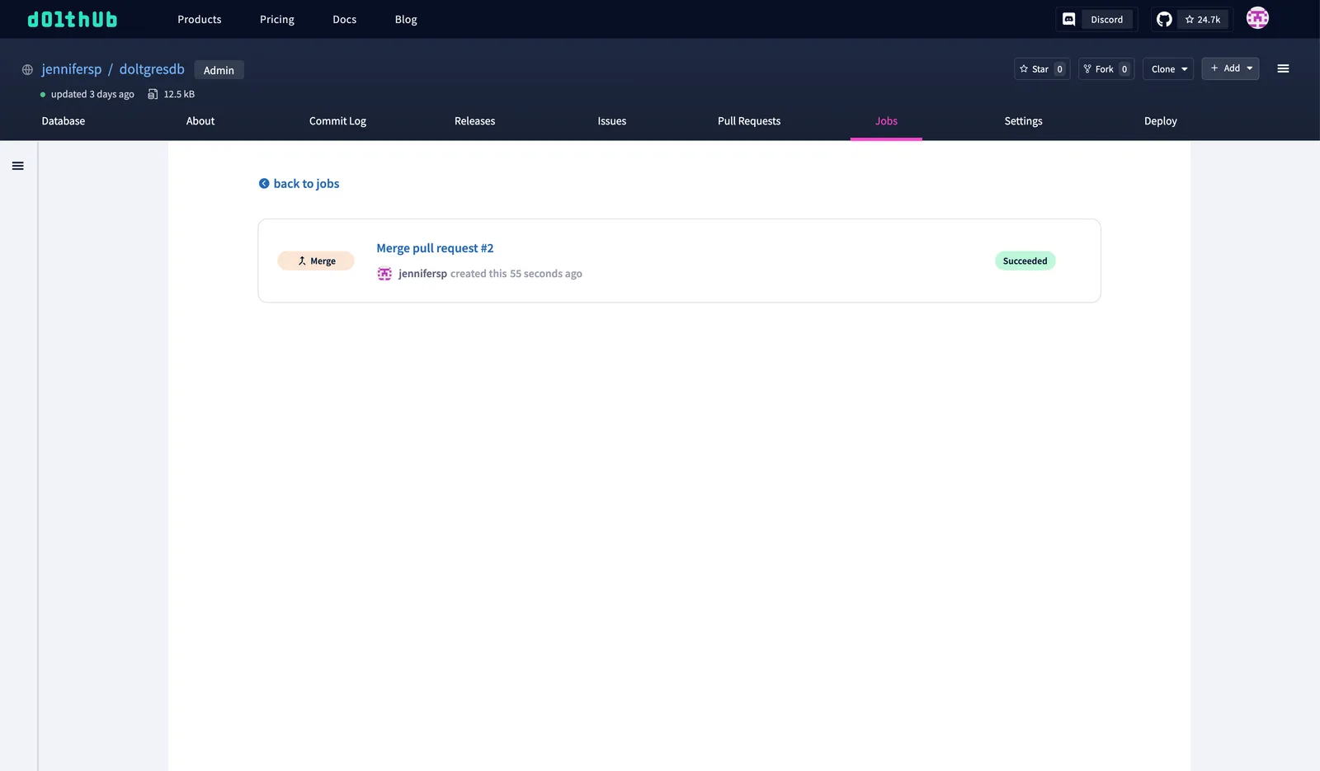Click the Succeeded status badge
Image resolution: width=1320 pixels, height=771 pixels.
point(1025,261)
